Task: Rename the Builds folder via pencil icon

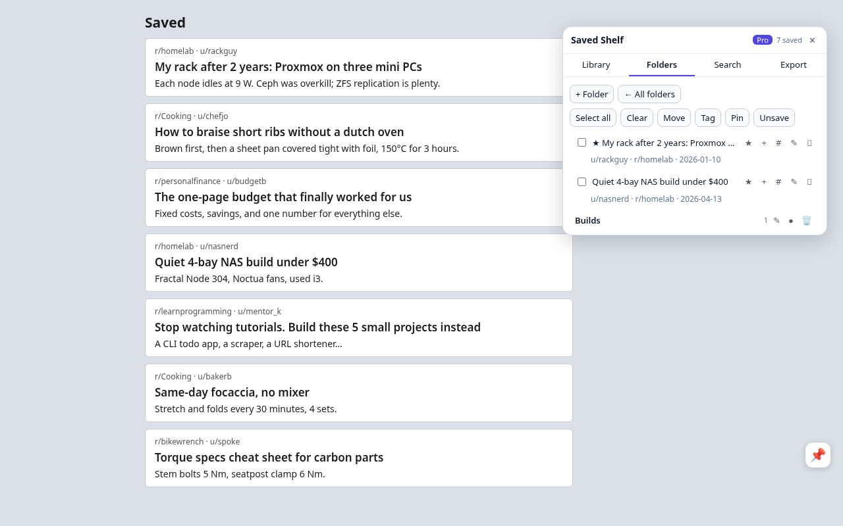Action: click(x=776, y=221)
